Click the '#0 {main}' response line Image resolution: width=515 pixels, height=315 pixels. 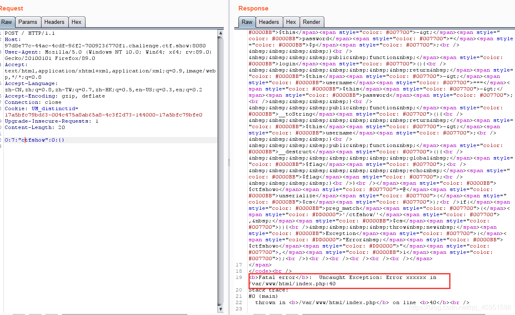pyautogui.click(x=263, y=296)
